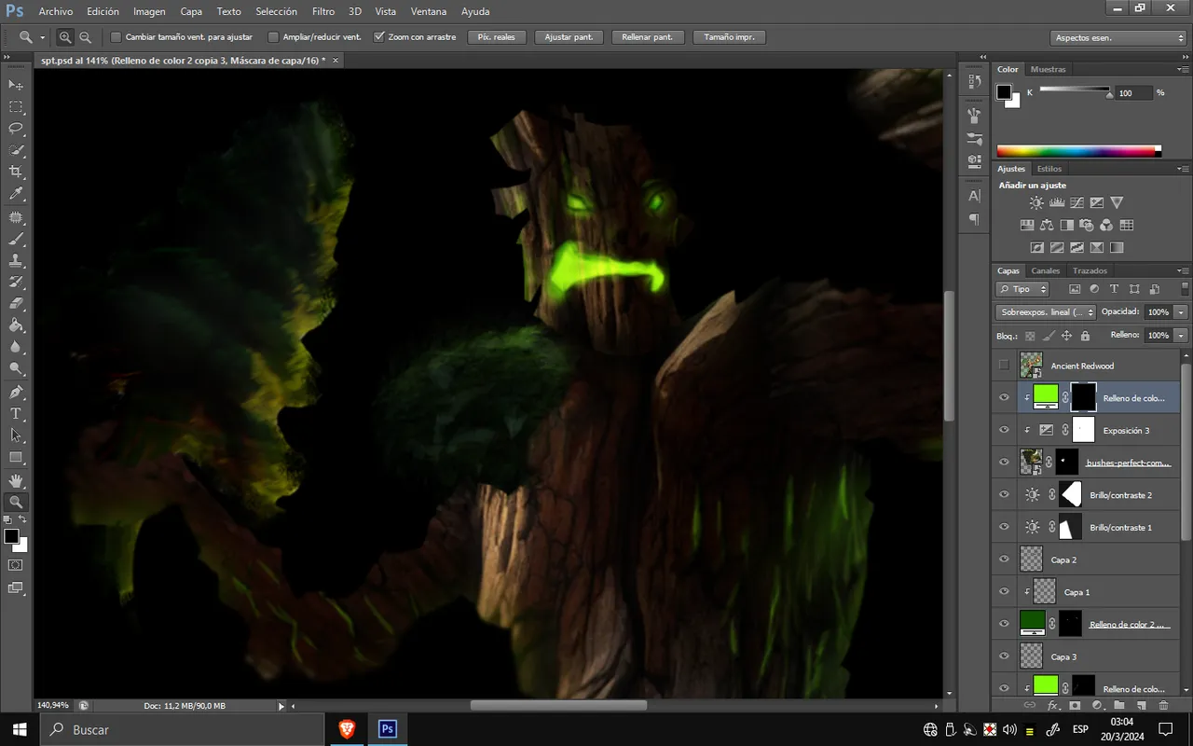Open the Ajustes panel options menu
The image size is (1193, 746).
(1184, 169)
